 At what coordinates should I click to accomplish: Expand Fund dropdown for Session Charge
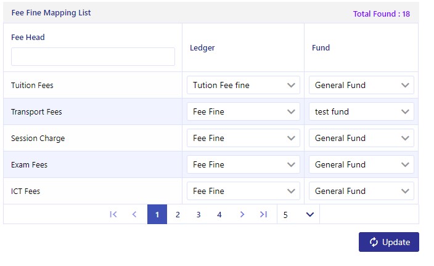(x=361, y=138)
